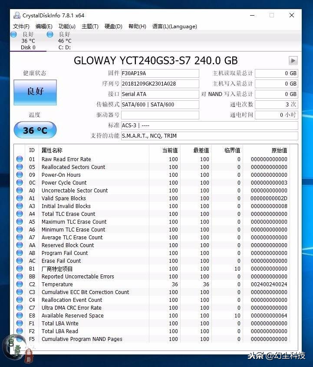
Task: Click the serial number field 20181209GK2301A028
Action: [160, 83]
